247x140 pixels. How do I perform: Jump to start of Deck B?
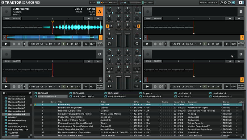click(145, 37)
